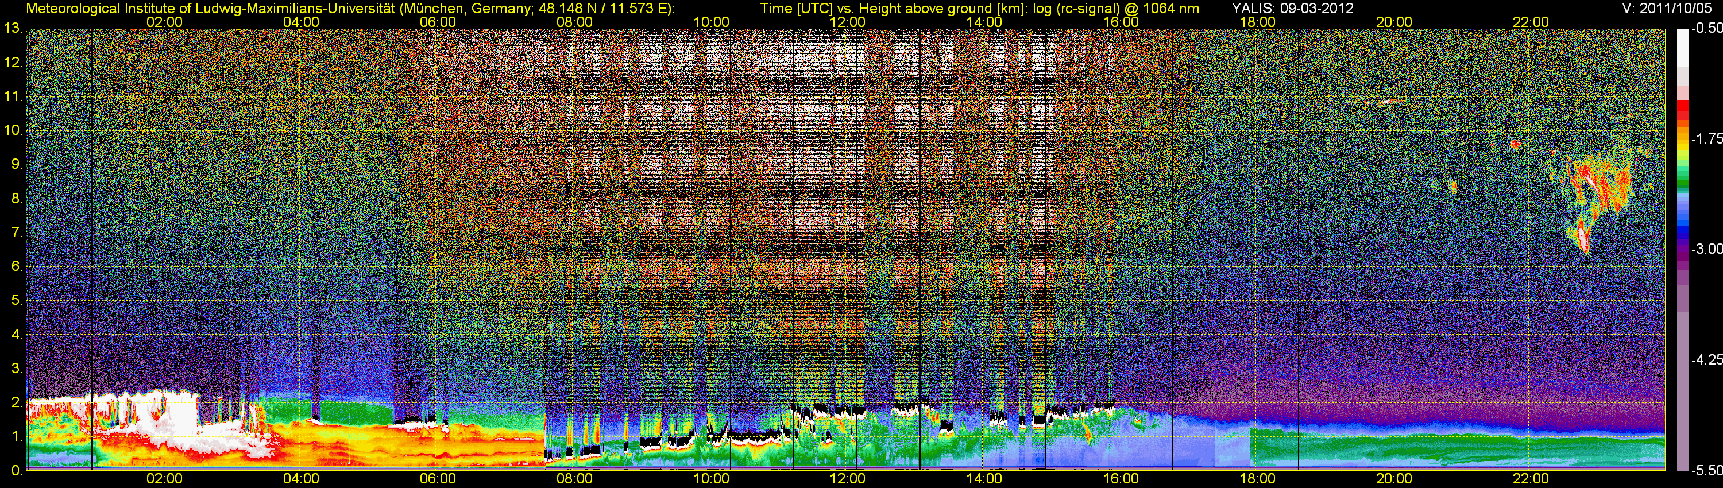Click the 08:00 label on the bottom time axis

(574, 479)
